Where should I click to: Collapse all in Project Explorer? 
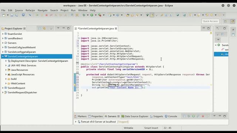point(40,28)
